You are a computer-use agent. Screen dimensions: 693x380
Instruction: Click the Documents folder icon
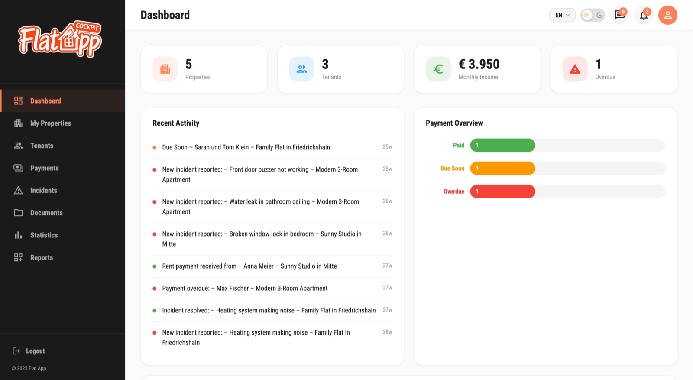[x=18, y=213]
